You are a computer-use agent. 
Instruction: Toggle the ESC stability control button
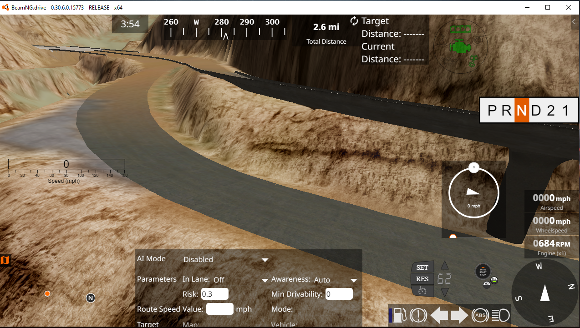[x=494, y=280]
